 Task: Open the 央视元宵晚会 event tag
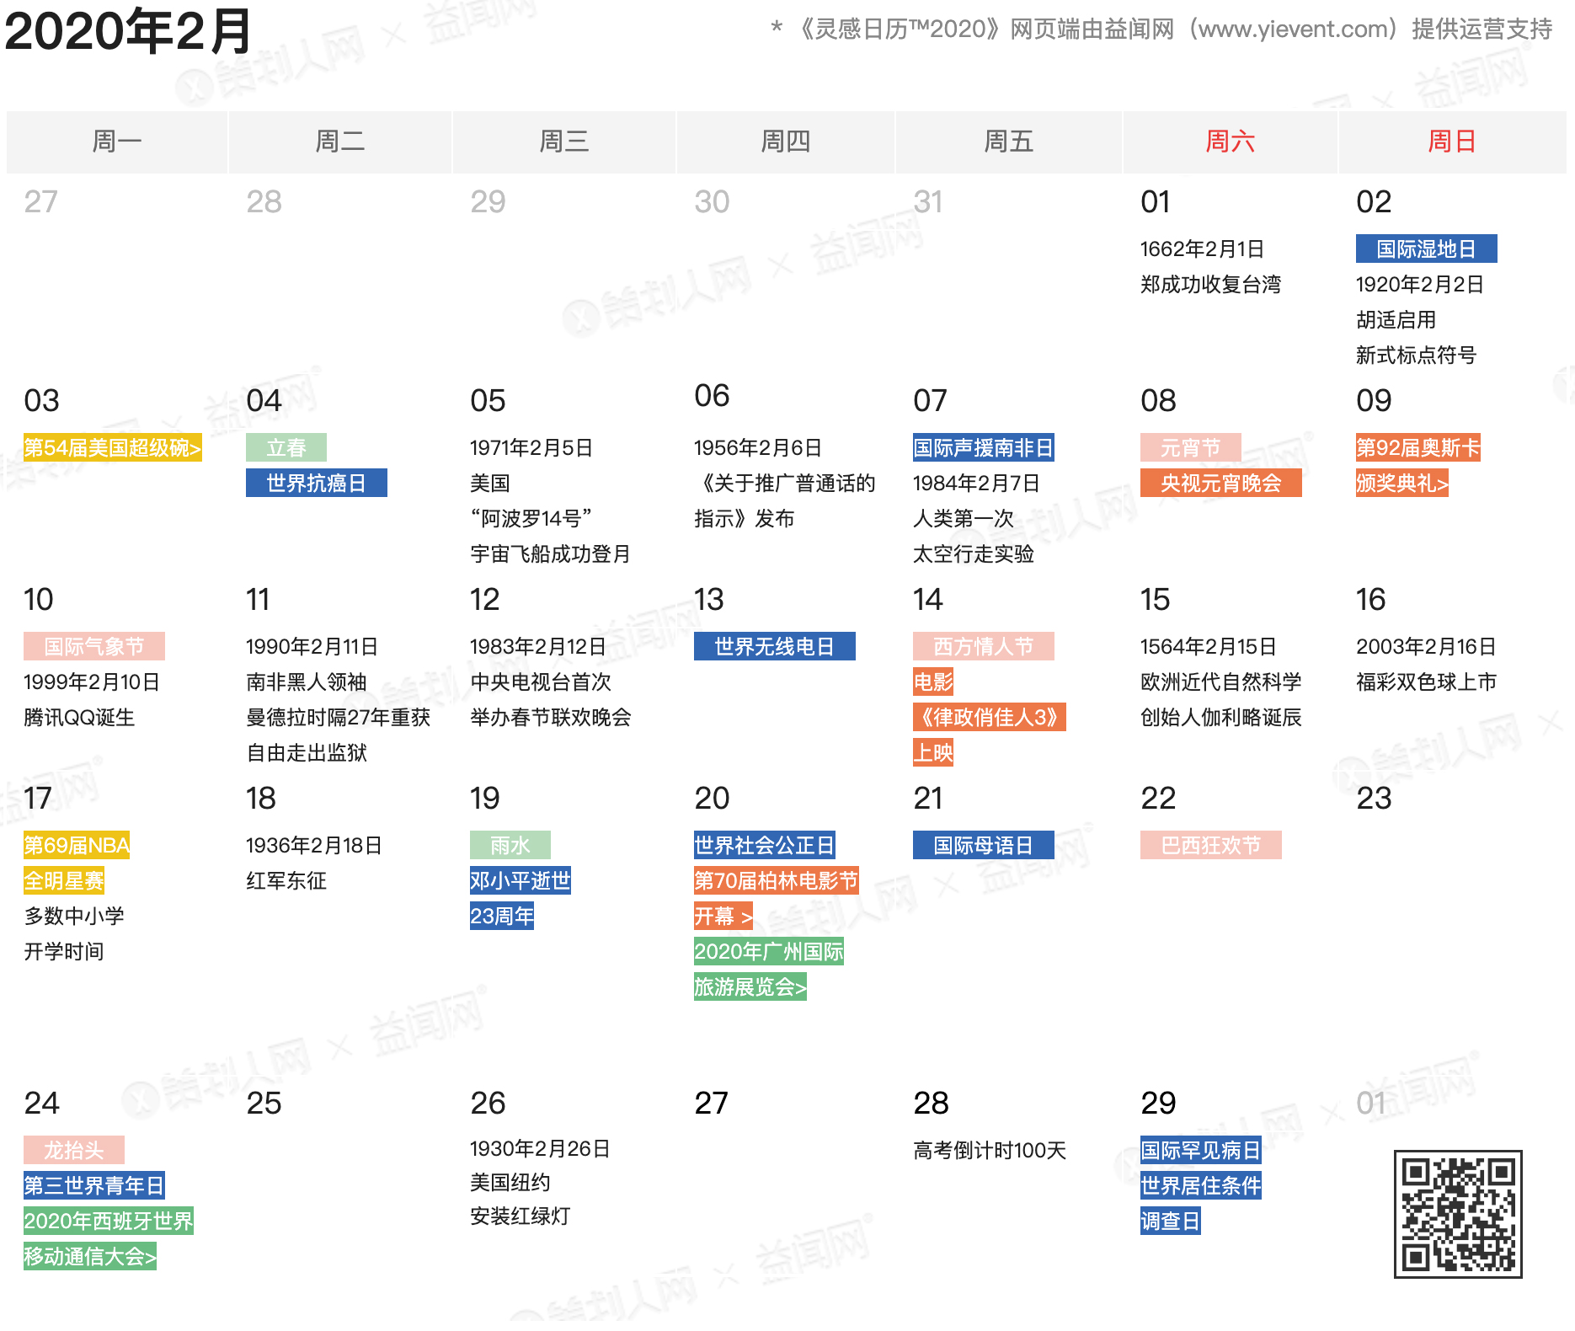pyautogui.click(x=1220, y=484)
